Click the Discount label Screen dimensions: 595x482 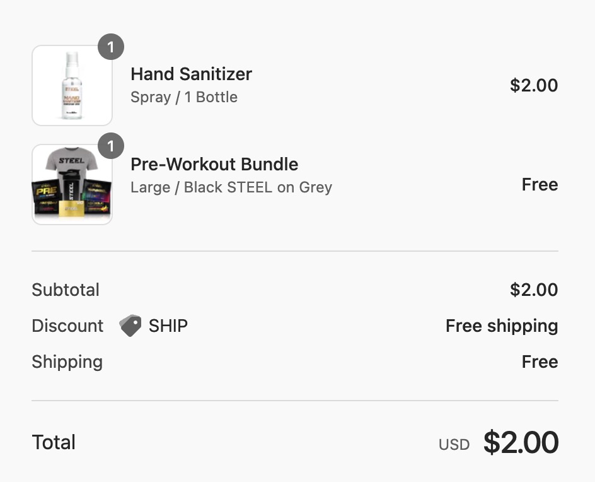tap(67, 326)
